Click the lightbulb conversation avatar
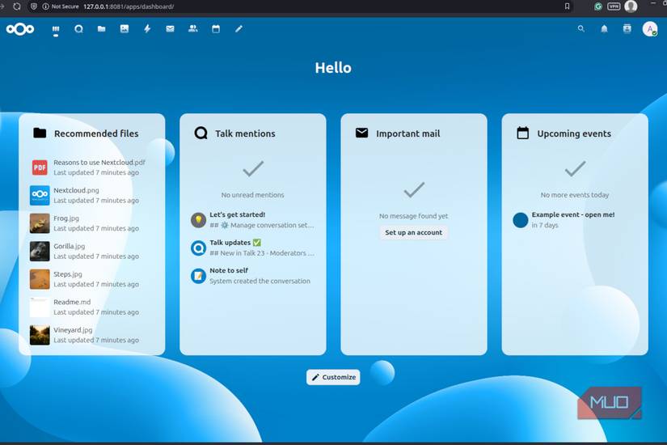Screen dimensions: 667x445 coord(198,220)
